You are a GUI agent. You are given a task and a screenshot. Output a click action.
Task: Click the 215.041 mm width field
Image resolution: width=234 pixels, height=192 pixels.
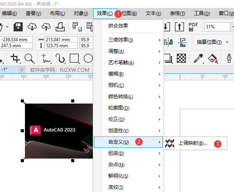61,39
